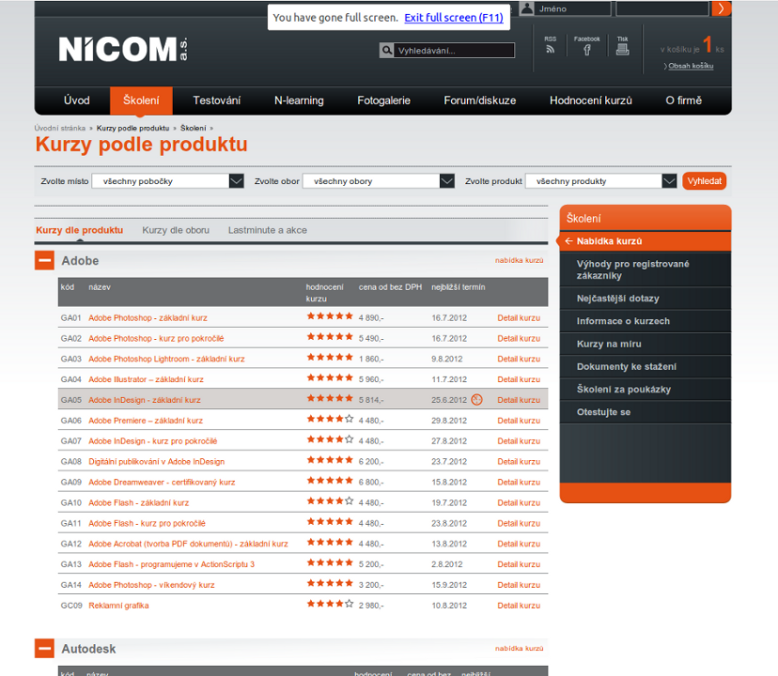Viewport: 778px width, 676px height.
Task: Open the N-learning menu item
Action: tap(299, 100)
